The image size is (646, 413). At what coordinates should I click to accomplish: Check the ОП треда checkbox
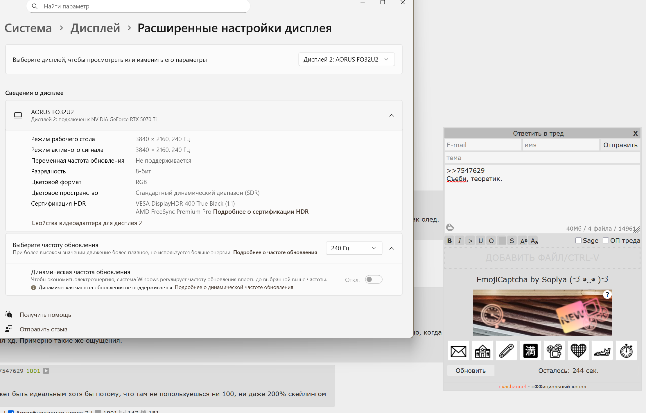tap(606, 240)
